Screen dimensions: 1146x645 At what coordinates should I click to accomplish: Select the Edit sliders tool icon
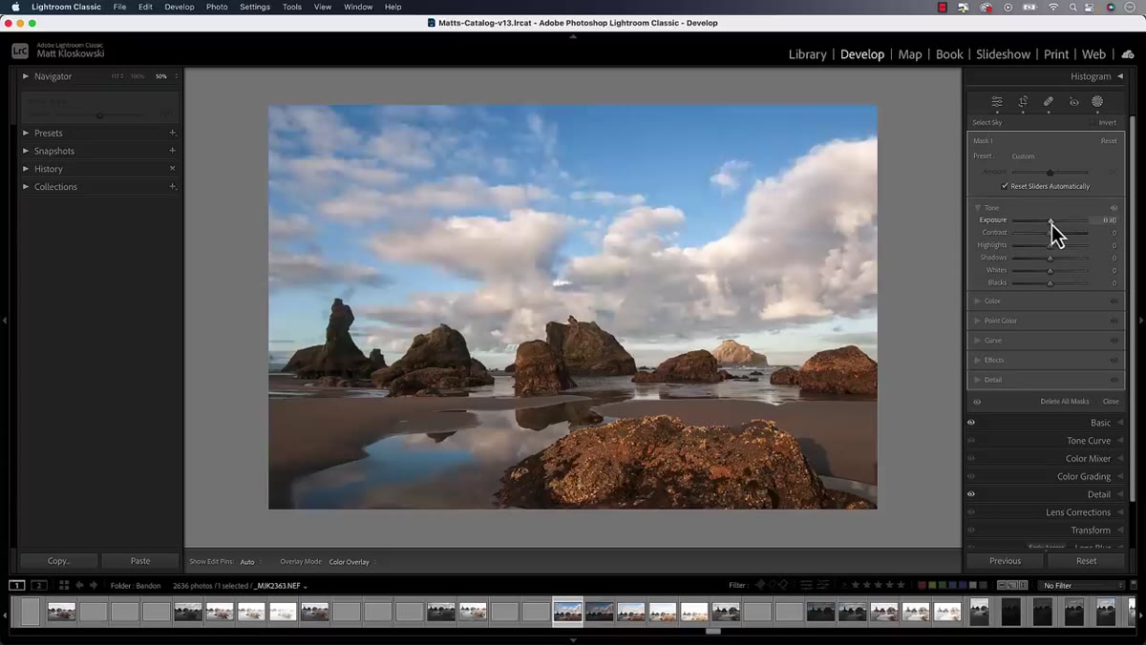tap(997, 101)
